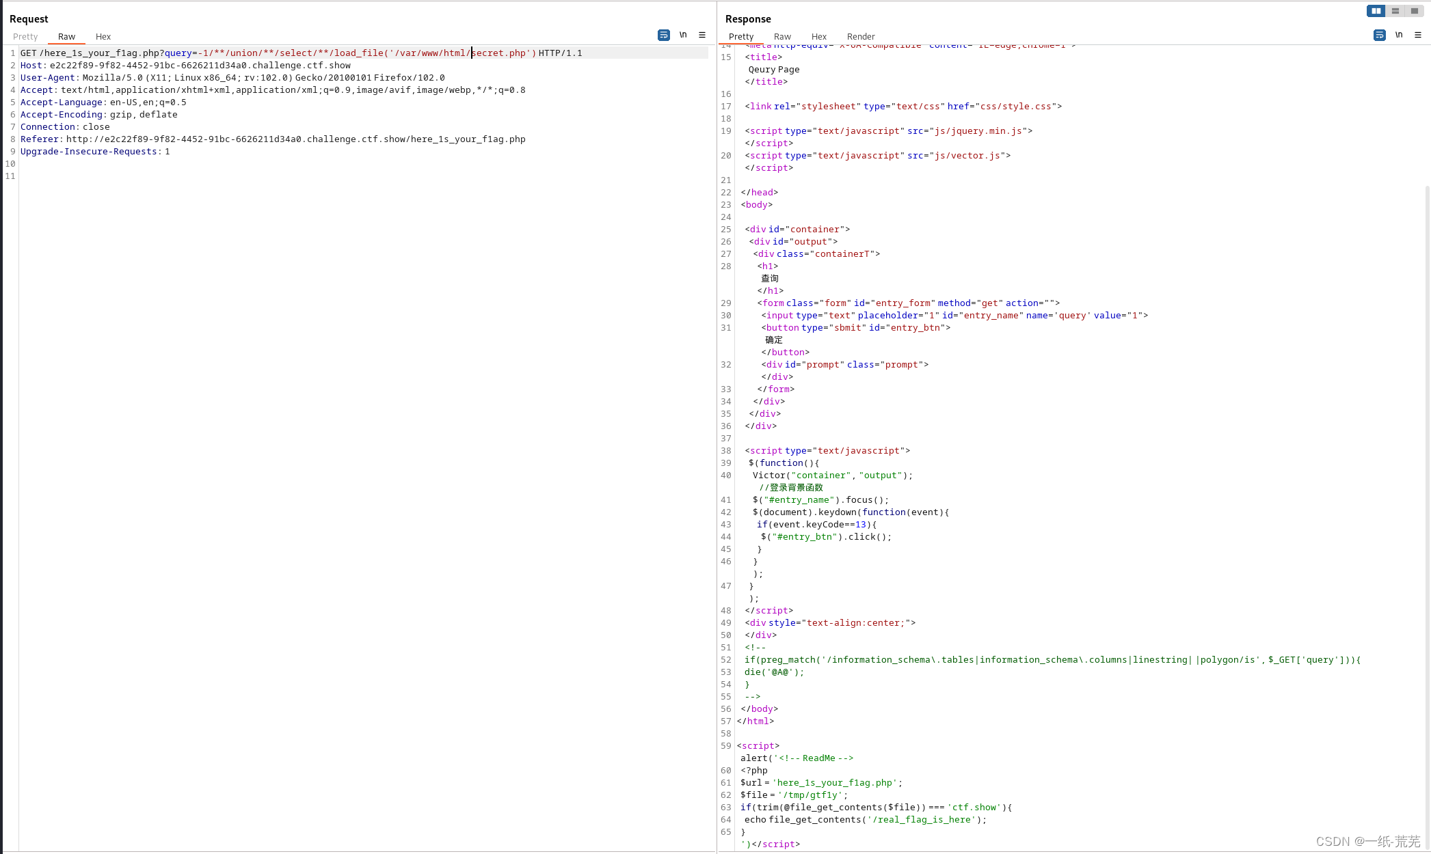
Task: Click 'secret.php' in the request payload
Action: 499,53
